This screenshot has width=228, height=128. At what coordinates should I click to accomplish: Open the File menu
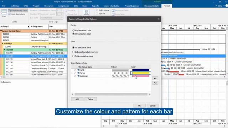click(x=4, y=6)
